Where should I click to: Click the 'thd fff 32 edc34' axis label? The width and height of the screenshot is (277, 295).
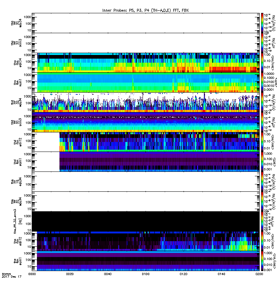coord(16,102)
